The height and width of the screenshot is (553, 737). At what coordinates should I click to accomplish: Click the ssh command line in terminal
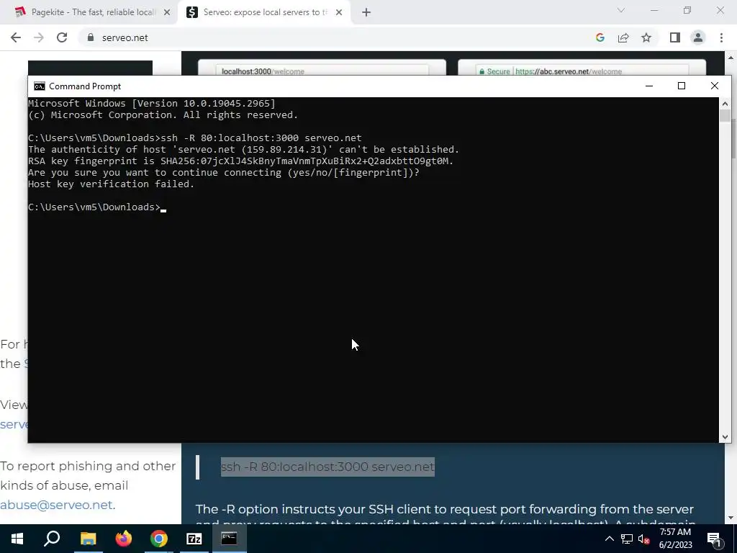195,138
